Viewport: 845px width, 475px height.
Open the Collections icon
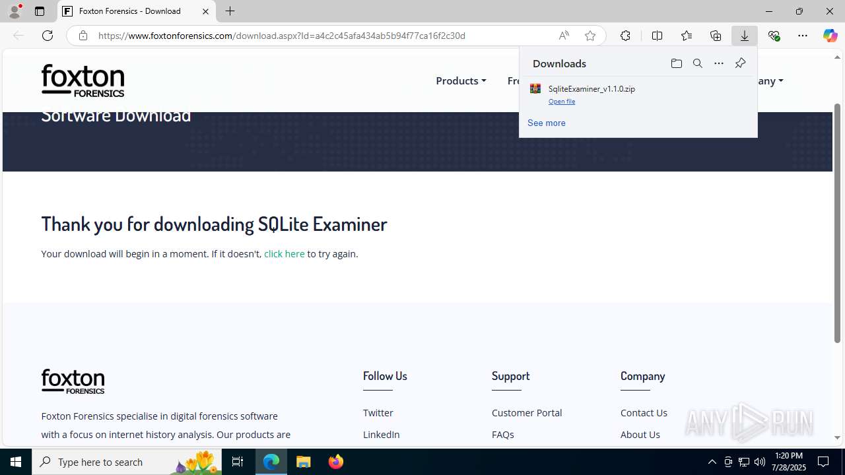coord(716,36)
